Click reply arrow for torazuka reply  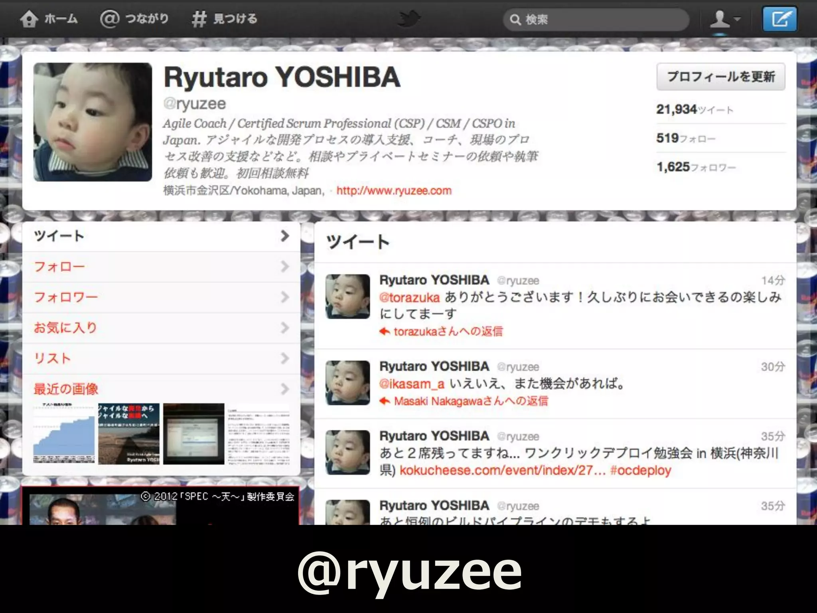click(x=385, y=331)
